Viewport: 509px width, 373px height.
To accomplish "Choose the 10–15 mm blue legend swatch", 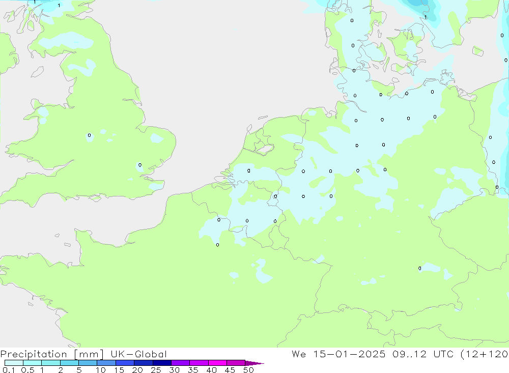I will coord(106,363).
